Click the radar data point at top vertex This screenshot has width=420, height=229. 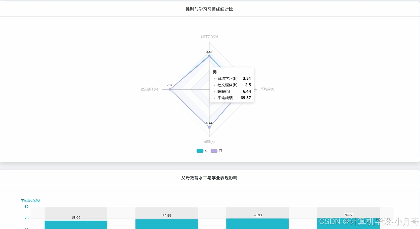click(209, 56)
